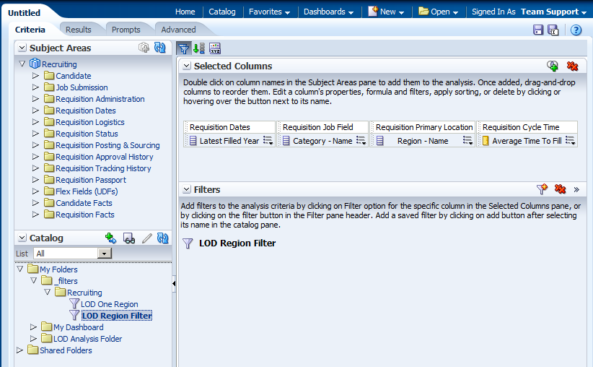The width and height of the screenshot is (593, 367).
Task: Collapse the _filters folder
Action: coord(34,280)
